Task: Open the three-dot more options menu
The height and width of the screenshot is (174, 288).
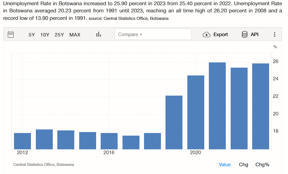Action: (x=275, y=34)
